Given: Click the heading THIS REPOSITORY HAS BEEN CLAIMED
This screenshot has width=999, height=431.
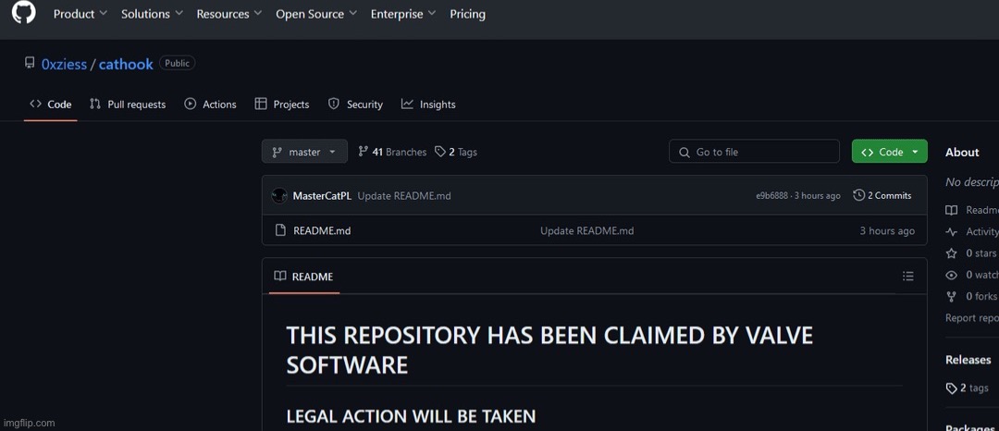Looking at the screenshot, I should point(549,351).
